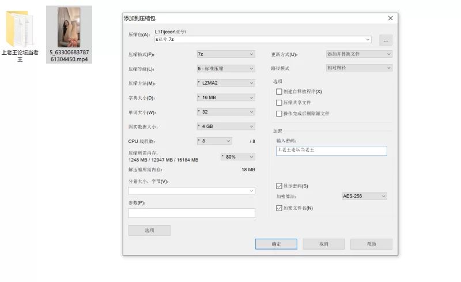Enable 操作完成后删除源文件 checkbox
The image size is (461, 282).
279,114
